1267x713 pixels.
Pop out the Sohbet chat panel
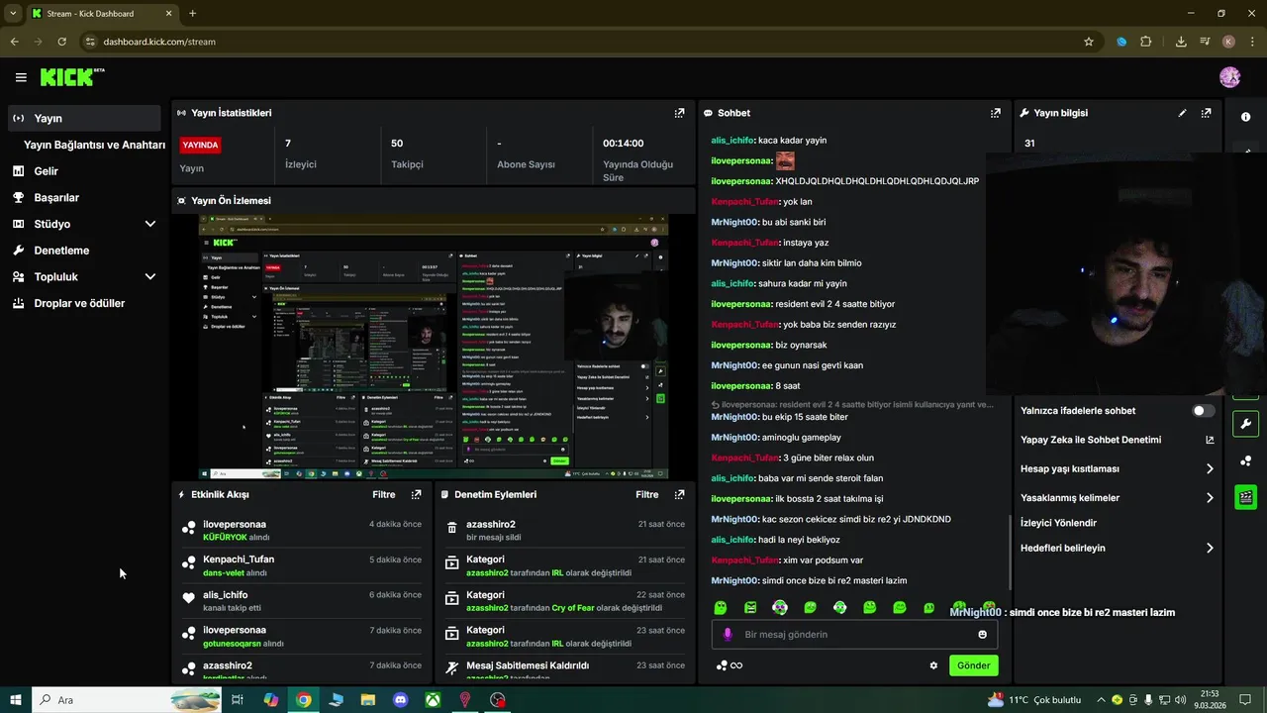click(x=996, y=113)
